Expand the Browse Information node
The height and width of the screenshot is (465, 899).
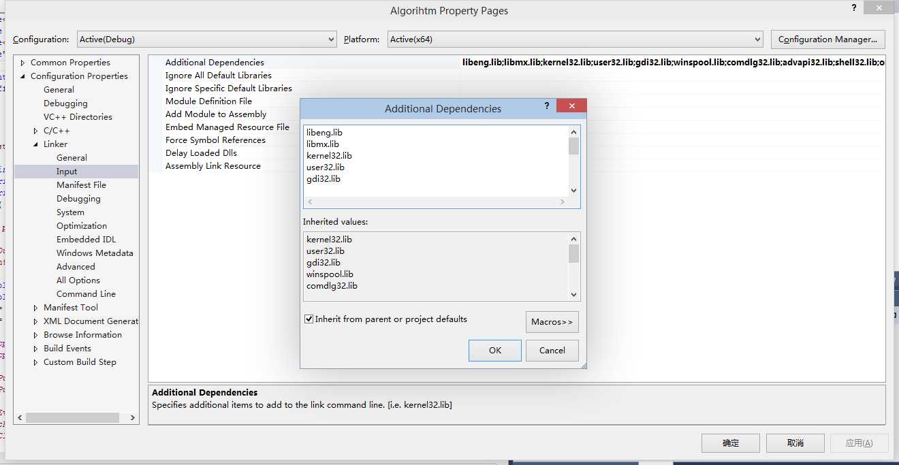[35, 335]
